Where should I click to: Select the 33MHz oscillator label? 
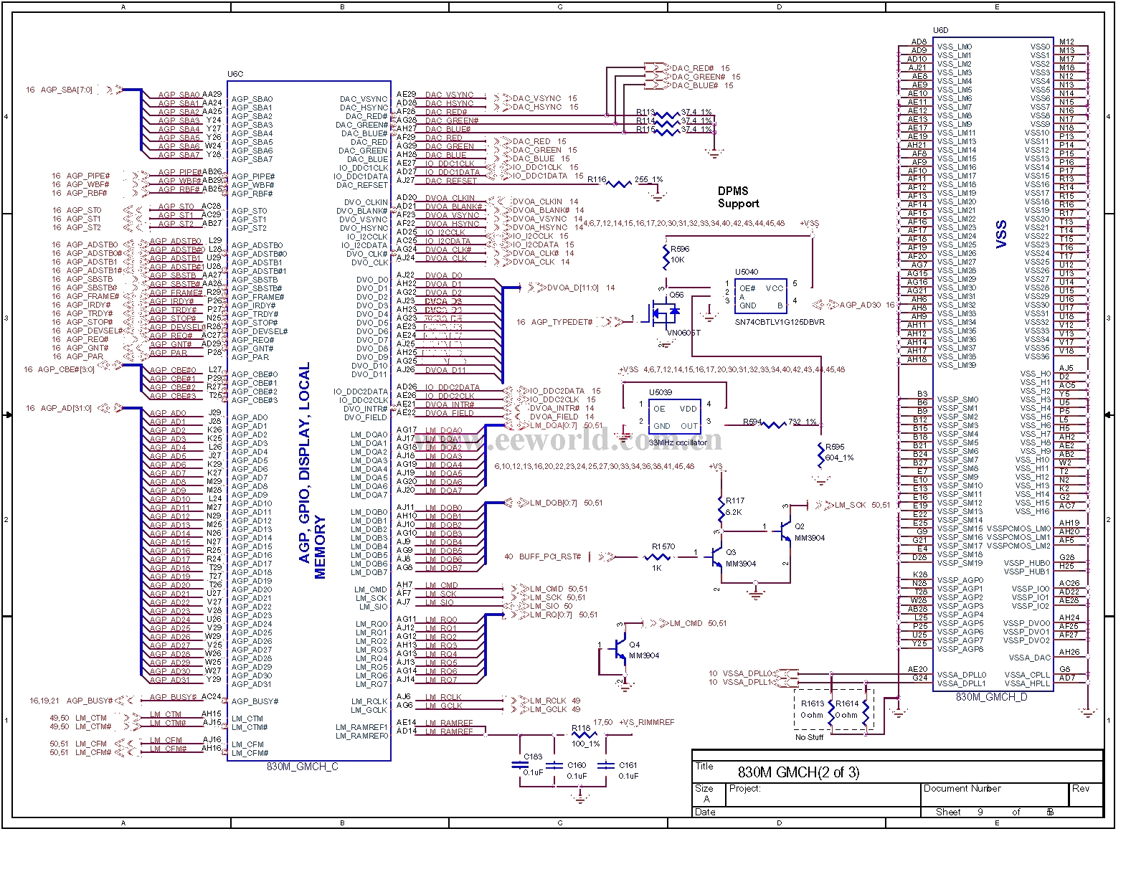click(678, 442)
